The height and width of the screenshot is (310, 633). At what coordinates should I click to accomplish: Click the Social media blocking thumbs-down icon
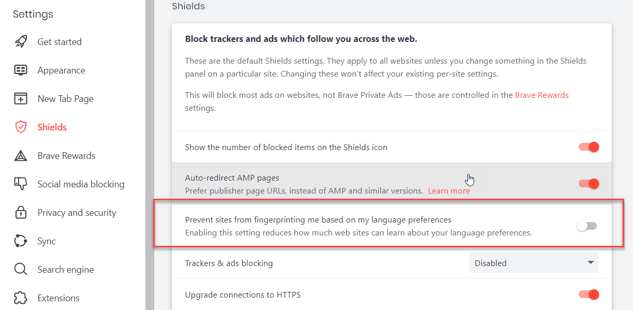tap(21, 184)
